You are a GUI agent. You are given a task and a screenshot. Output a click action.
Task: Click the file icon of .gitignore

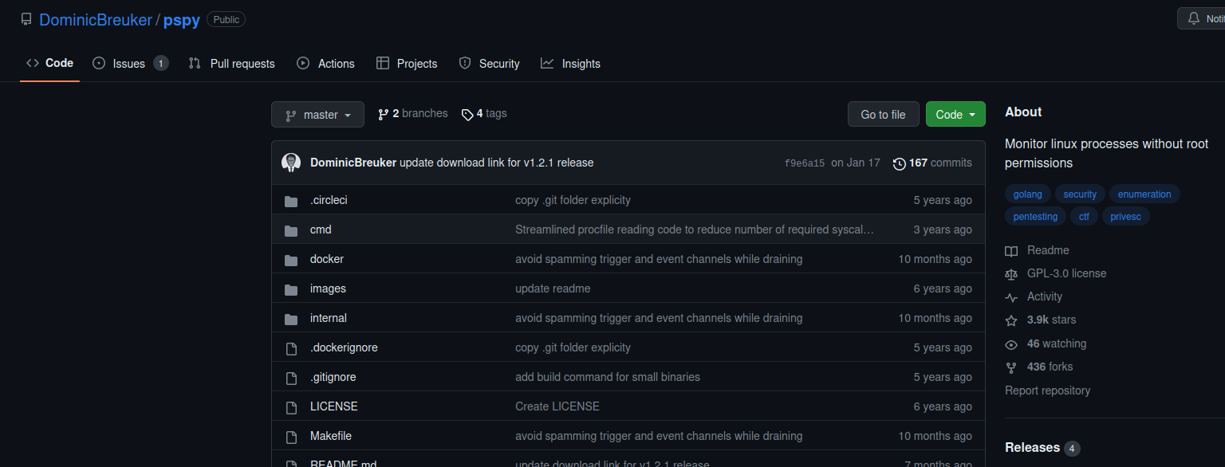click(291, 378)
